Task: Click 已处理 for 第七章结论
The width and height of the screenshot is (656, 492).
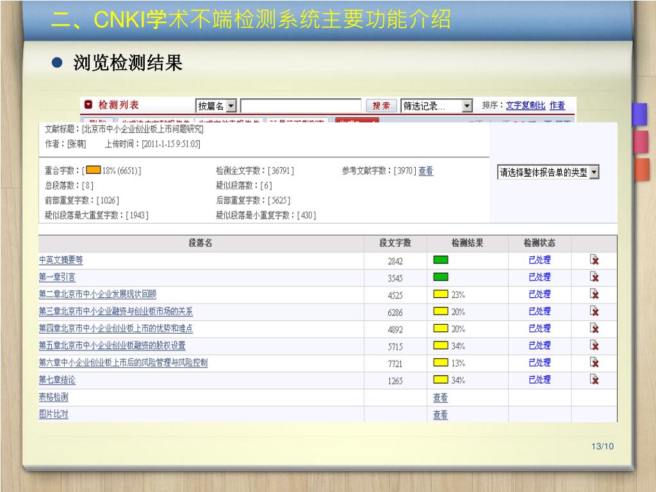Action: (539, 380)
